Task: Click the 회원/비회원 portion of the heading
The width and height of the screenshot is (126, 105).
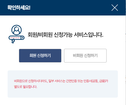Action: click(40, 35)
